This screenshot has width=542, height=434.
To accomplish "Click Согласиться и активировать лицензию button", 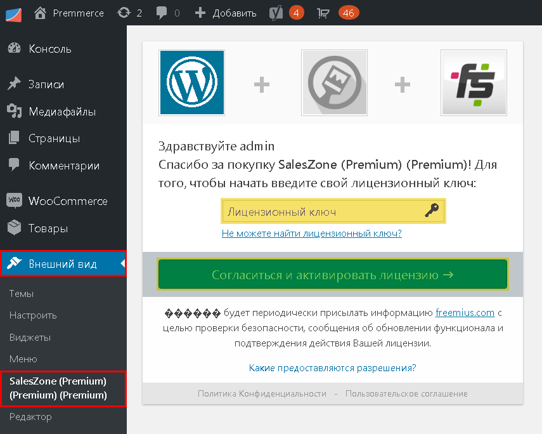I will pos(333,275).
